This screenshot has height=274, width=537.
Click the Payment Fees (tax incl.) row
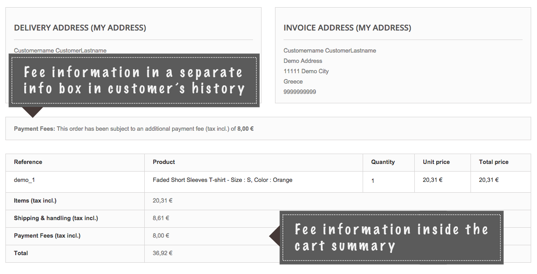tap(49, 235)
